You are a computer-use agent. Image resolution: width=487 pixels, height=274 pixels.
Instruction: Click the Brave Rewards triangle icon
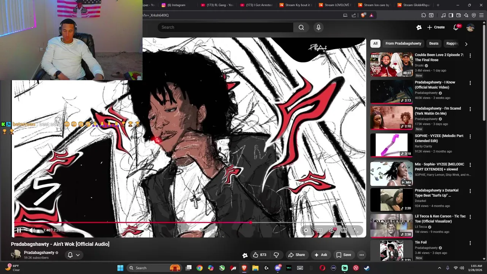tap(371, 15)
